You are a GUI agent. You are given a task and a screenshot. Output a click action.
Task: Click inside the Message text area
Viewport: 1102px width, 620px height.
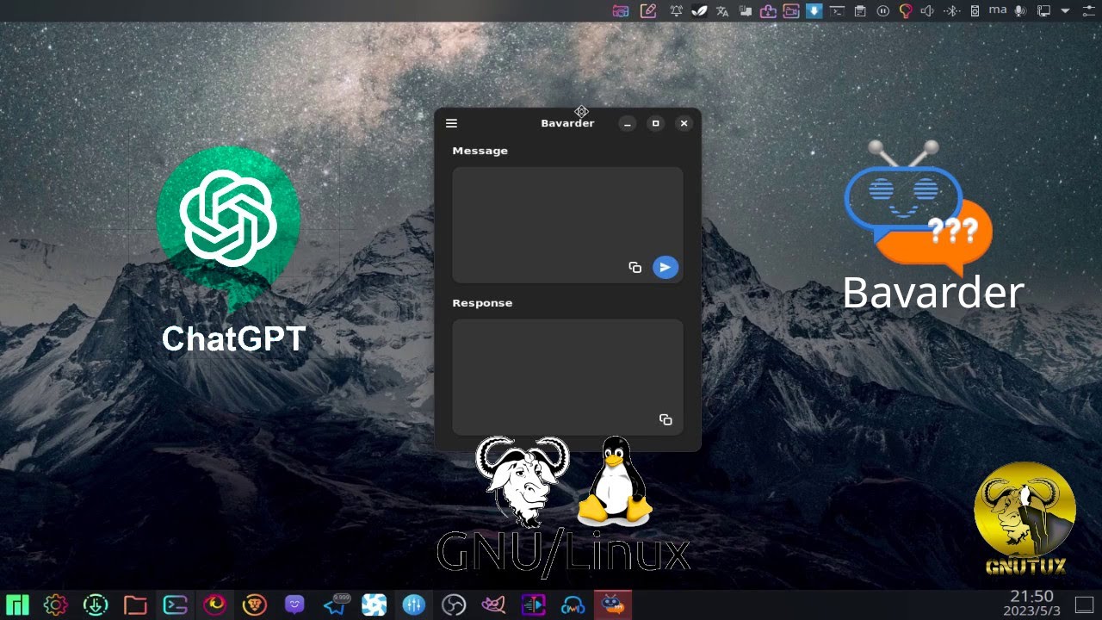pyautogui.click(x=567, y=225)
